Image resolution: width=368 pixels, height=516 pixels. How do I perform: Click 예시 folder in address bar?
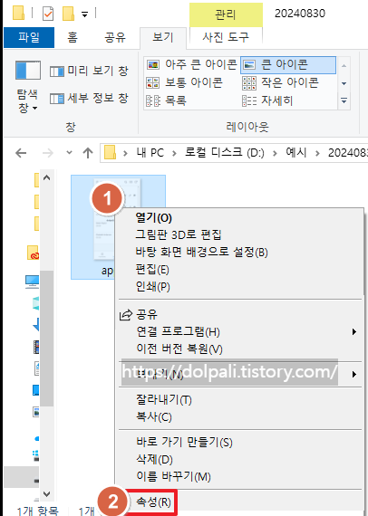pos(296,153)
